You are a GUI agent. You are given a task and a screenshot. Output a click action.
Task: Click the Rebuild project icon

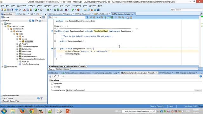tap(58, 10)
